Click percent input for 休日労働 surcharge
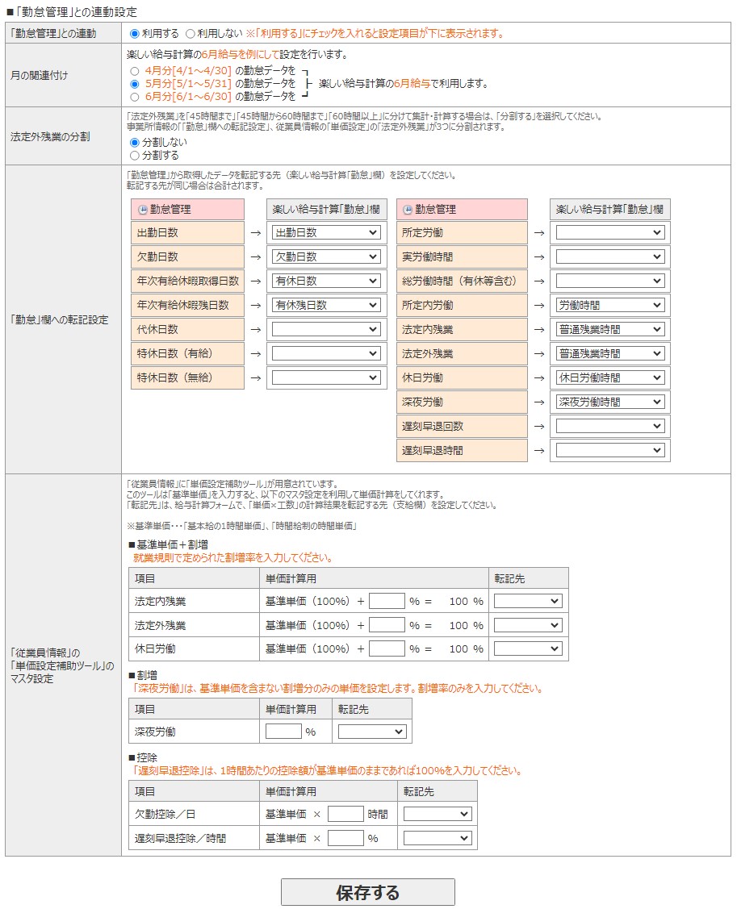The width and height of the screenshot is (737, 909). point(387,648)
